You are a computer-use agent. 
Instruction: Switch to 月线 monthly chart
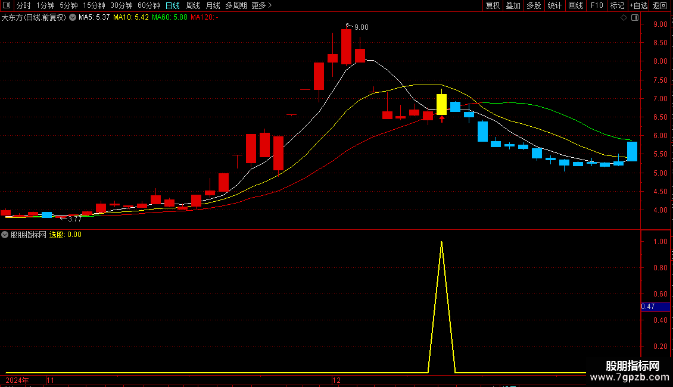[x=213, y=5]
